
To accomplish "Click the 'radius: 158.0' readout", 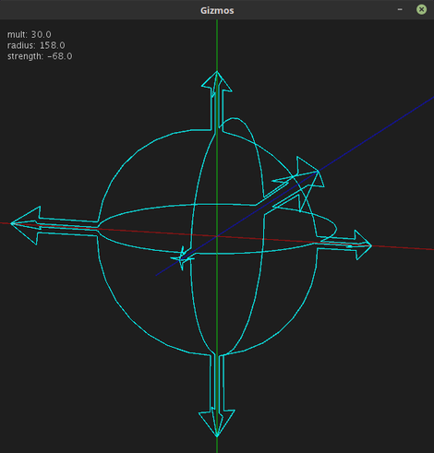I will pyautogui.click(x=36, y=45).
